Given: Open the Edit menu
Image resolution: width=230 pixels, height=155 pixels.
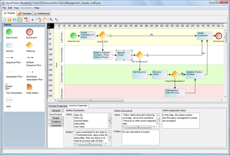Looking at the screenshot, I should tap(10, 8).
